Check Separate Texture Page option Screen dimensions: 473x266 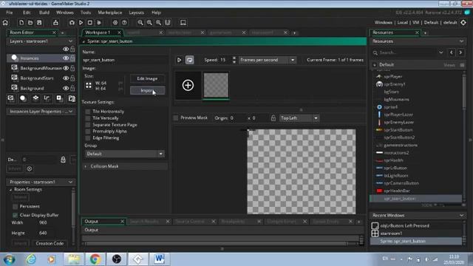coord(88,125)
